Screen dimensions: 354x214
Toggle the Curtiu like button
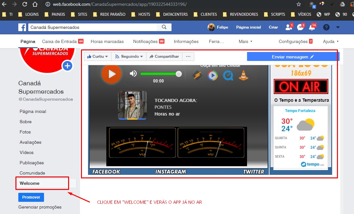point(98,56)
